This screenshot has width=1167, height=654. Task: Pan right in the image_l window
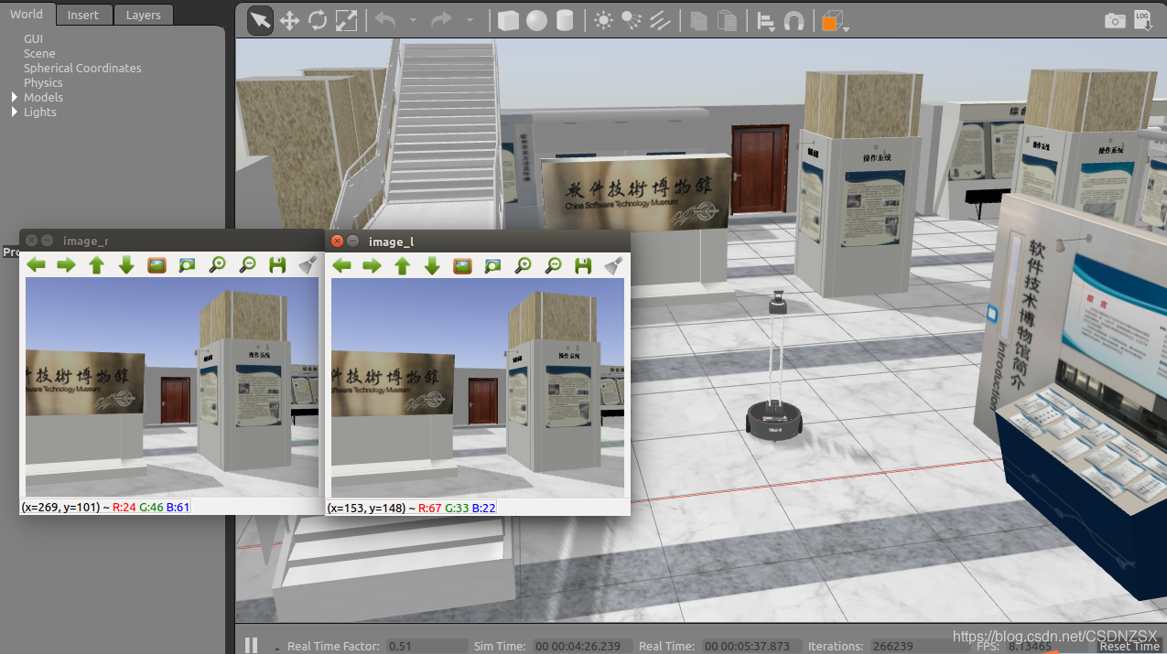point(372,265)
